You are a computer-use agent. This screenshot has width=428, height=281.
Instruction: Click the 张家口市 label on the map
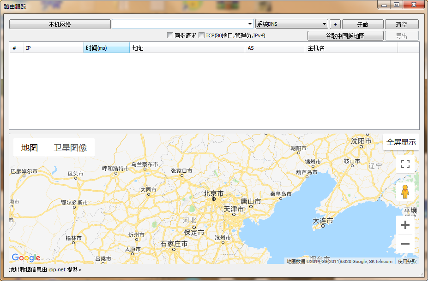point(181,171)
